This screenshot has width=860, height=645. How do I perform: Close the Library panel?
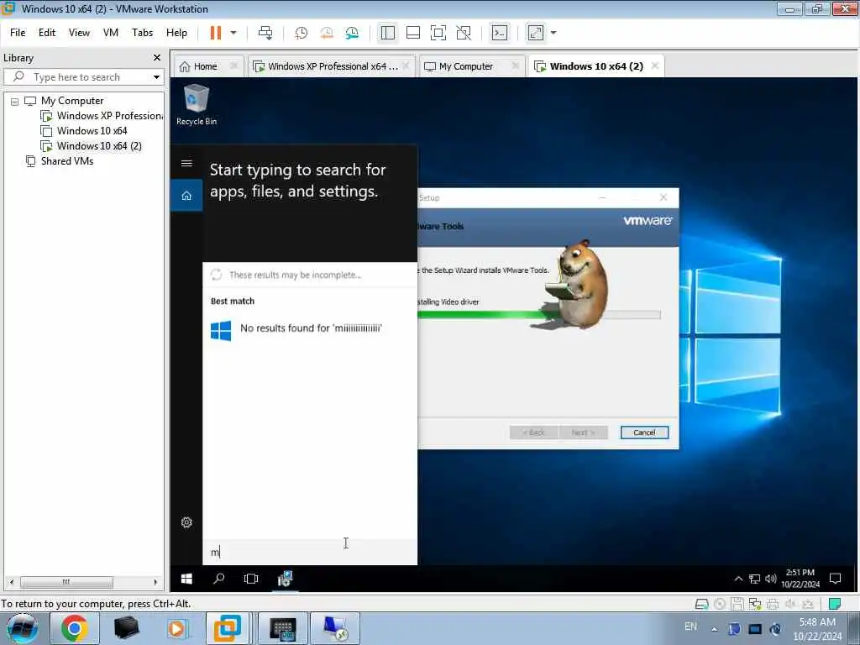[157, 58]
